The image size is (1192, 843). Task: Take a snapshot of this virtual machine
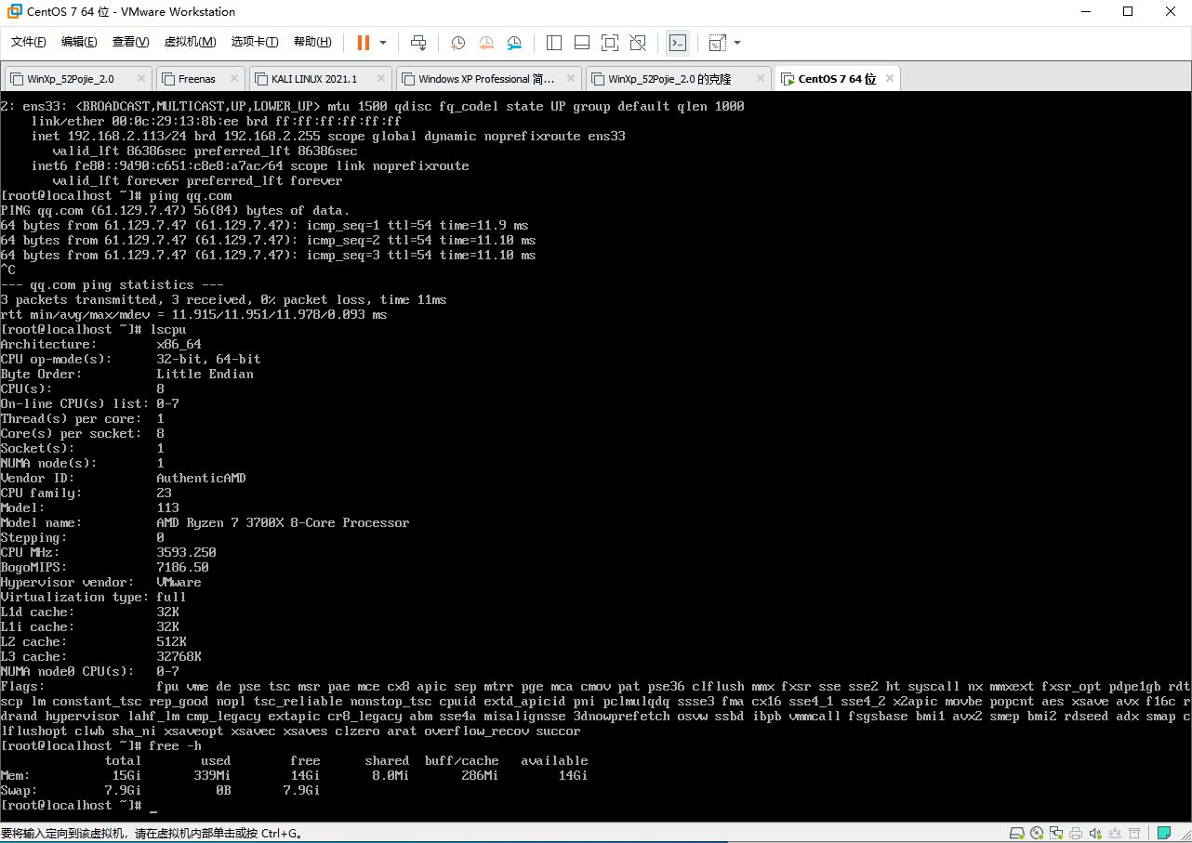457,43
